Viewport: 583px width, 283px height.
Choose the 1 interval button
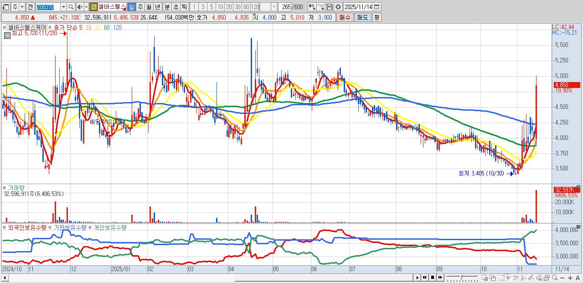(x=194, y=7)
